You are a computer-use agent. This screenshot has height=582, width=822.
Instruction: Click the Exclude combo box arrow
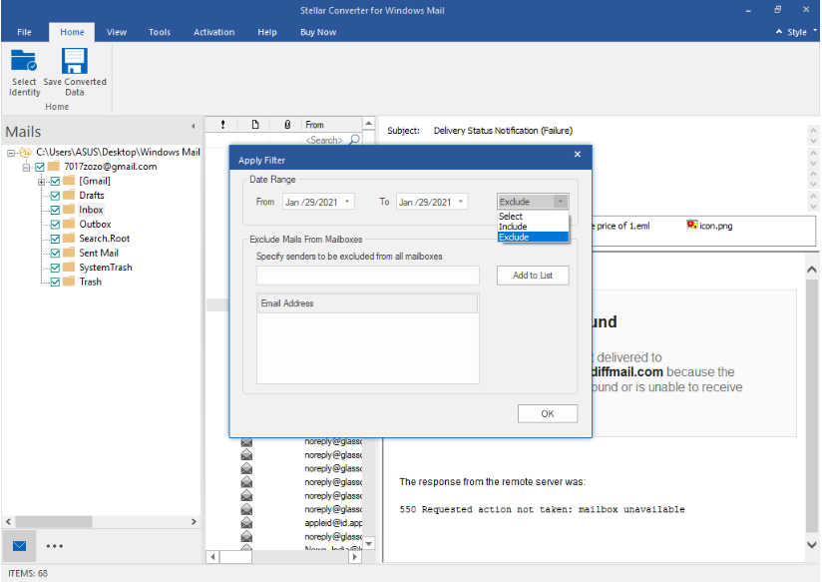pos(561,202)
